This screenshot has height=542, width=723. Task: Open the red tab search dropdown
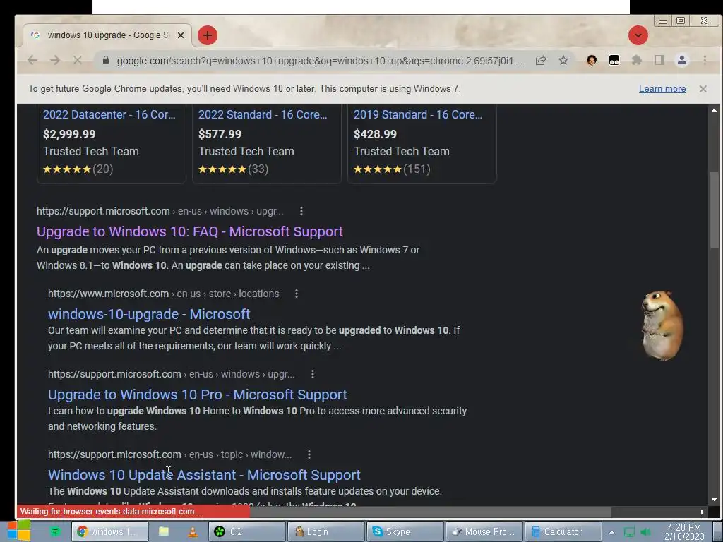638,35
